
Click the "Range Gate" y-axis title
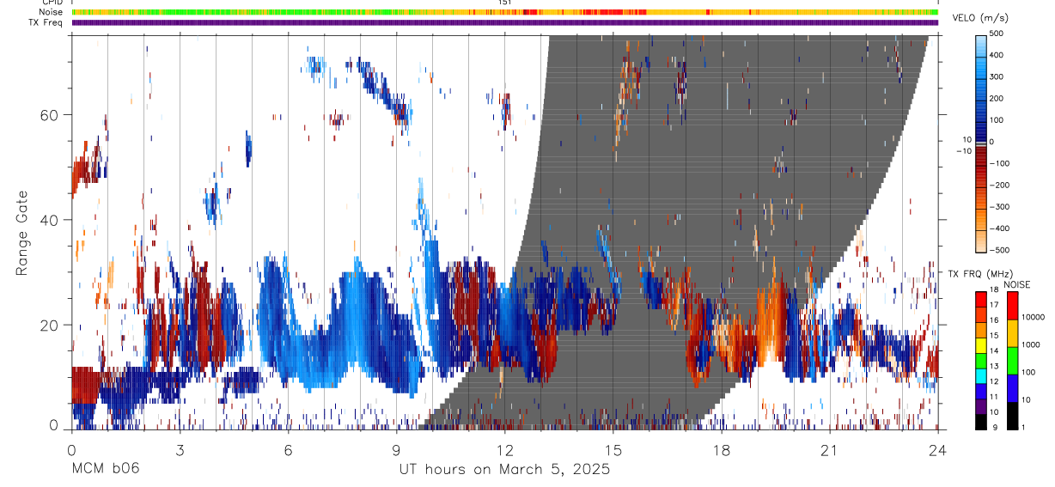pos(23,233)
